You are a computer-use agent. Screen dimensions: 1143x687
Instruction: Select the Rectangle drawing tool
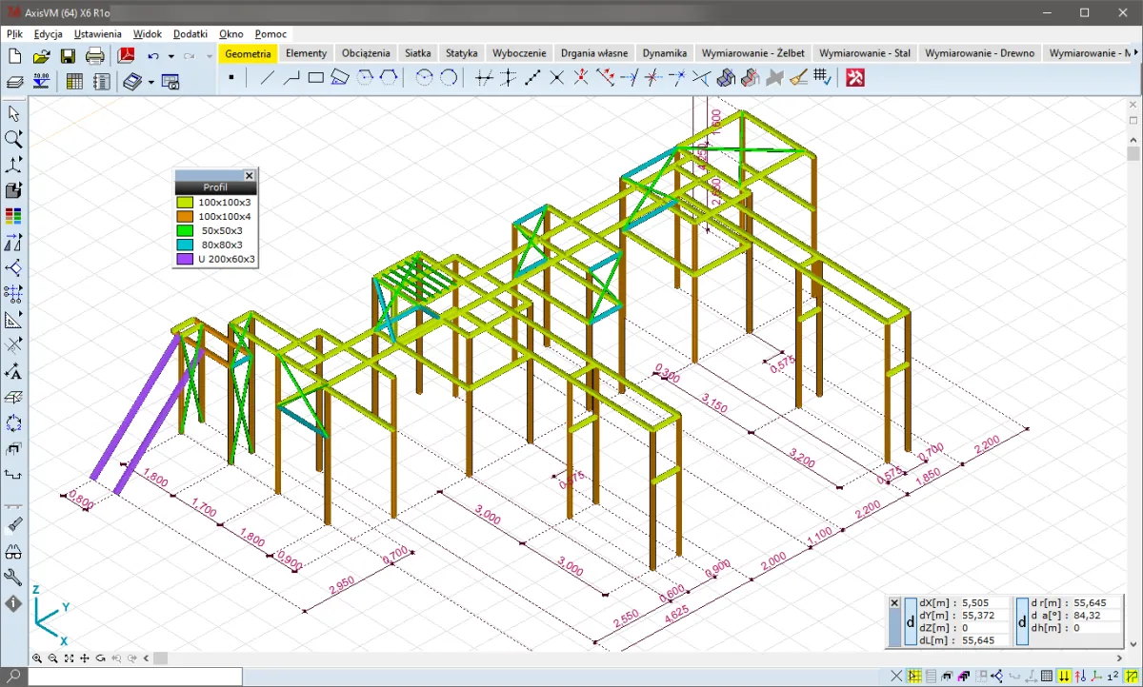coord(316,79)
